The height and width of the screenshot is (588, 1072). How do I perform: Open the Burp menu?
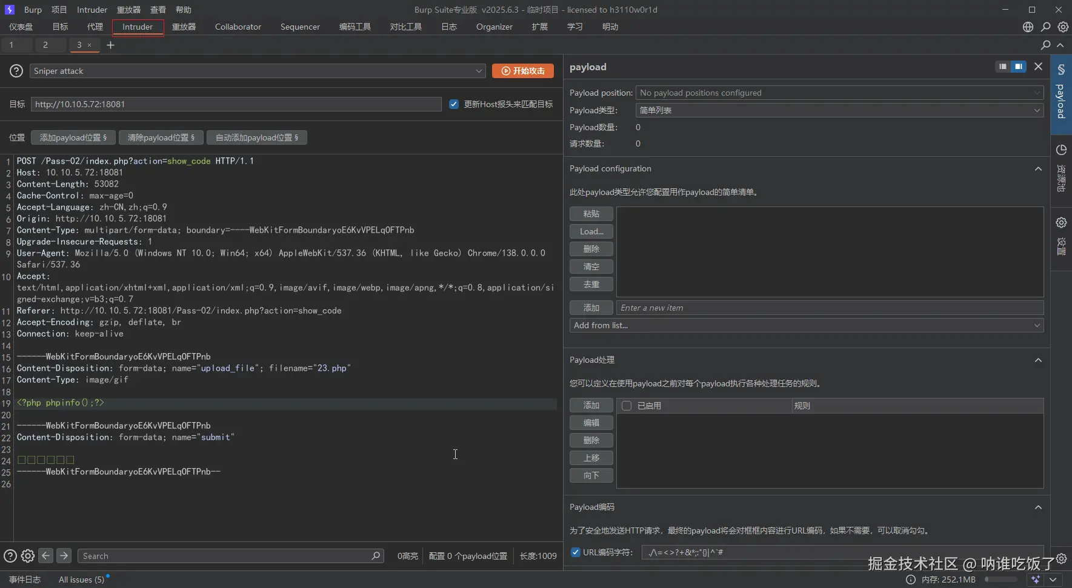33,10
